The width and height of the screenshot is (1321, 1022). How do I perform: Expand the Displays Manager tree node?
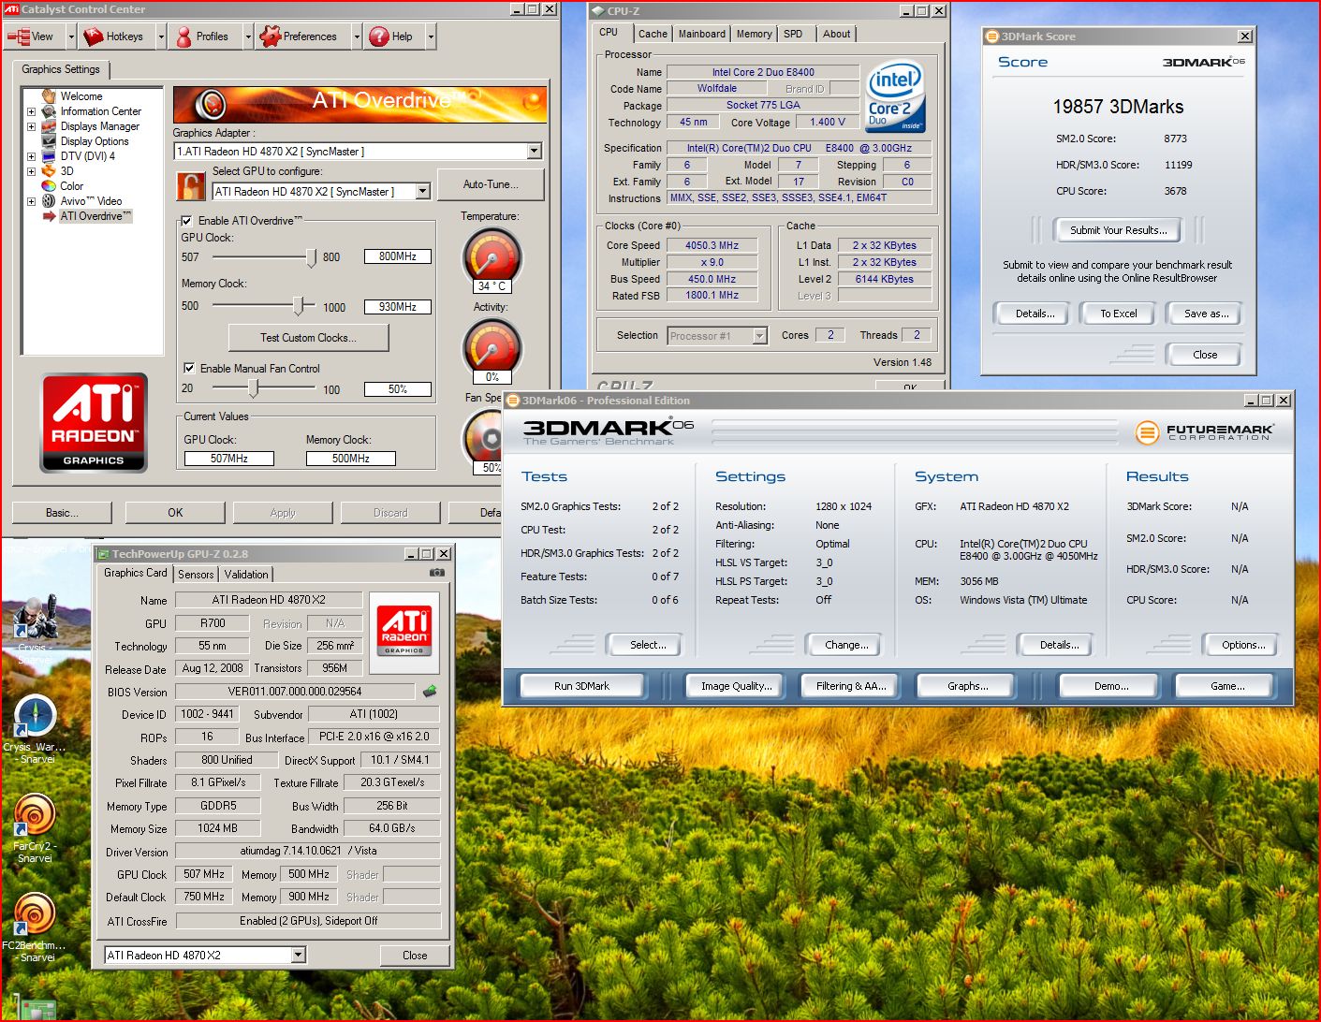coord(31,126)
